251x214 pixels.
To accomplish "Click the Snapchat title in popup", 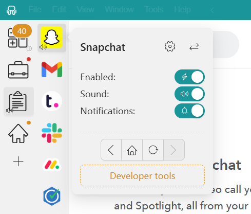I will (x=103, y=47).
